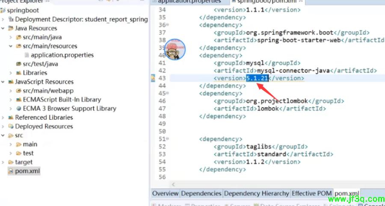
Task: Select the main folder under src
Action: 30,144
